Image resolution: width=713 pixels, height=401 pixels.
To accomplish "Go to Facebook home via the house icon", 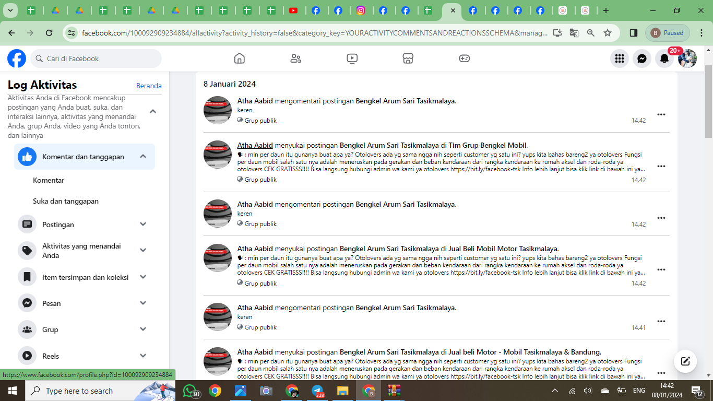I will (x=240, y=58).
